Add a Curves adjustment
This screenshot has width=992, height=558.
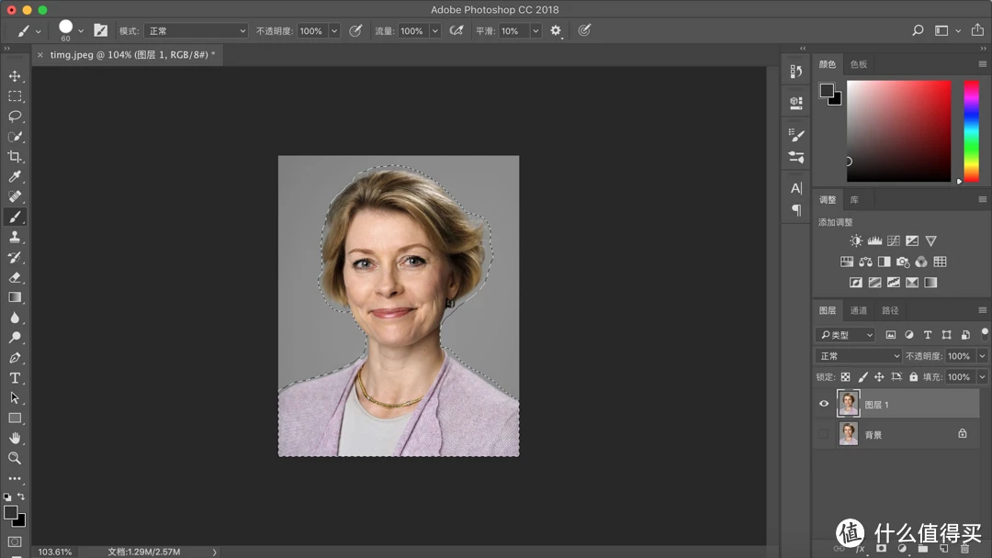pyautogui.click(x=894, y=240)
